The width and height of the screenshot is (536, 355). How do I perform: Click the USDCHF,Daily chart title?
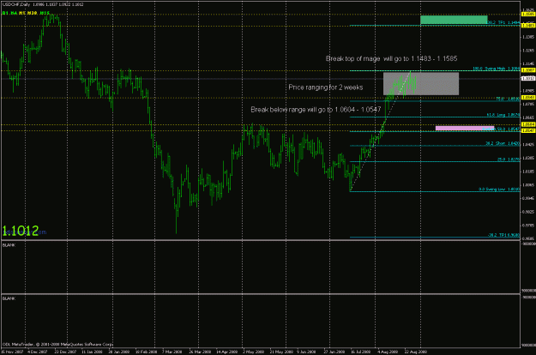[x=16, y=4]
